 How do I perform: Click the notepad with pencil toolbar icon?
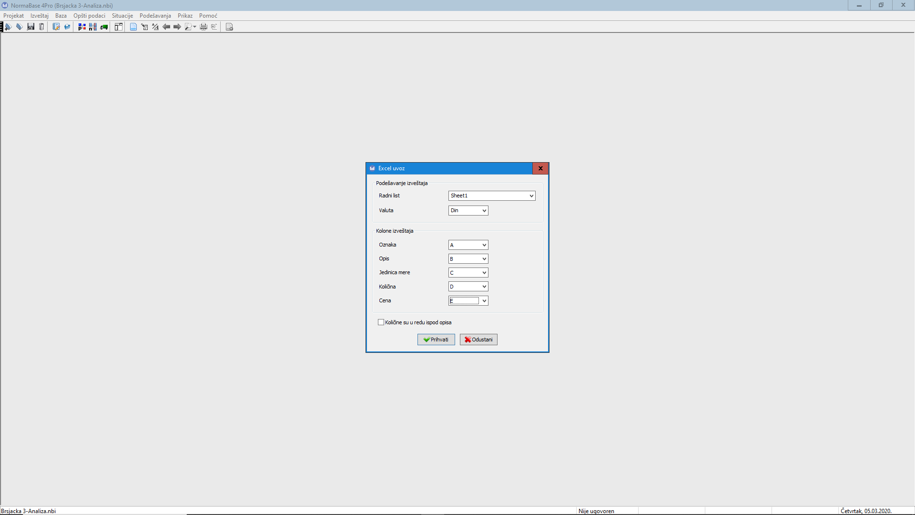[x=56, y=27]
